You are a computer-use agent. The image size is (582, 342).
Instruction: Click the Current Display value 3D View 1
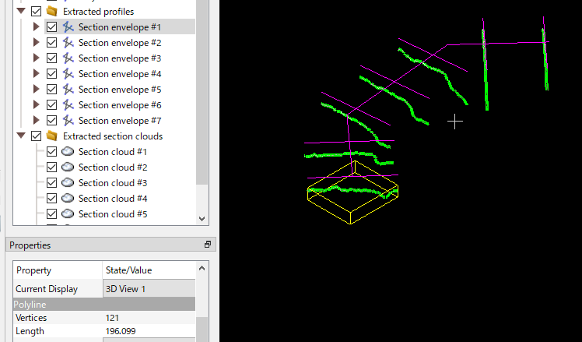tap(148, 289)
